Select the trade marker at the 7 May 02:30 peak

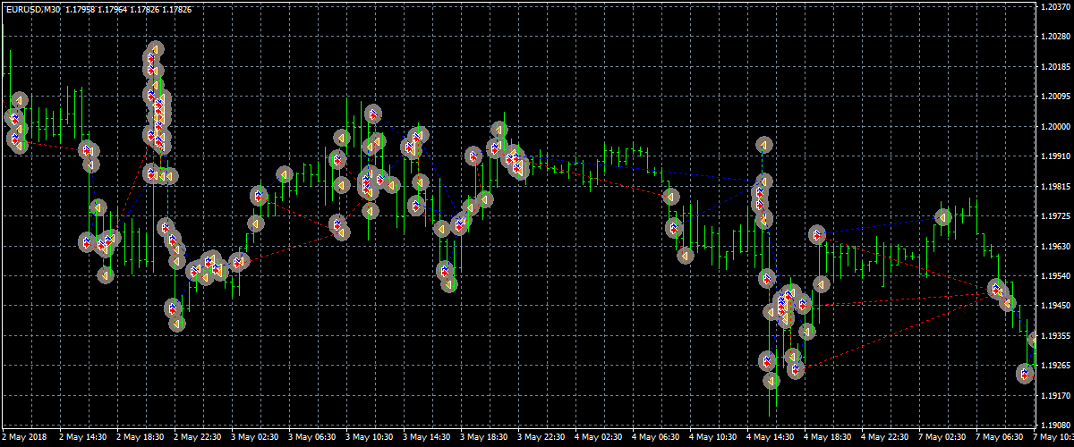pos(942,217)
